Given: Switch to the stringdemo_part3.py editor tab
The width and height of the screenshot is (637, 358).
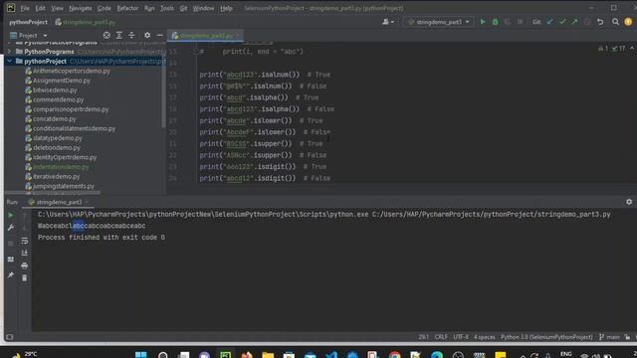Looking at the screenshot, I should (x=206, y=36).
